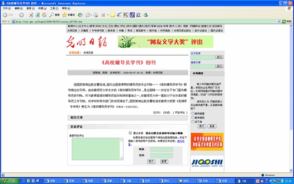Click the survey 提交 submit button
The height and width of the screenshot is (184, 294).
point(202,126)
